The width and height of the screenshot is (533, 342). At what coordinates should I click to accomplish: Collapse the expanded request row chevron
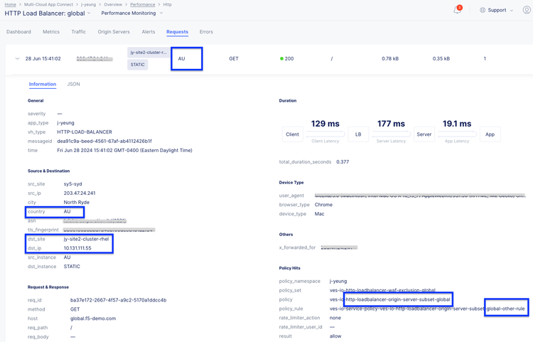coord(17,58)
